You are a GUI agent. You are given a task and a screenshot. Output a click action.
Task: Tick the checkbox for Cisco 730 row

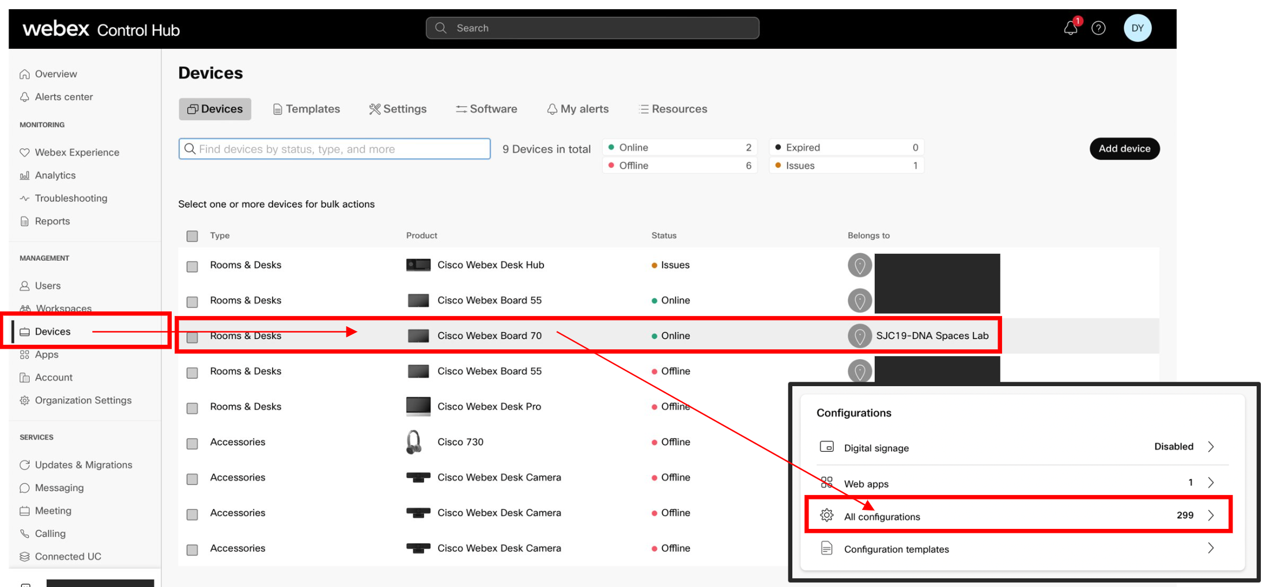192,444
